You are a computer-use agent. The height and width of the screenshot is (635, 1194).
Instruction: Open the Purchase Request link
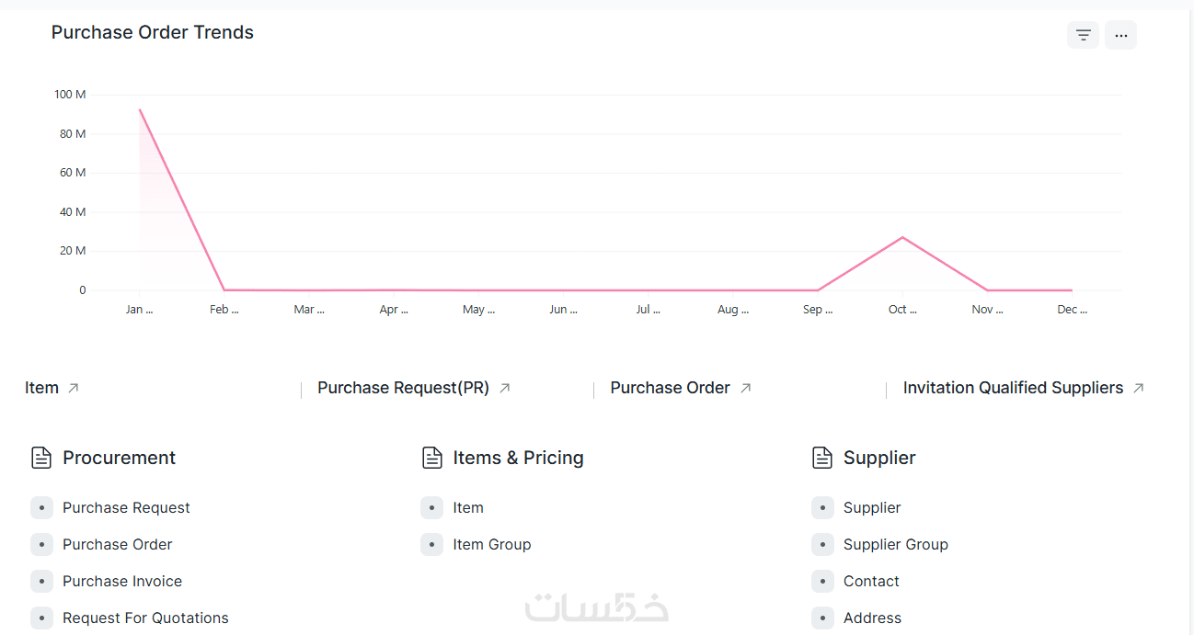point(126,507)
